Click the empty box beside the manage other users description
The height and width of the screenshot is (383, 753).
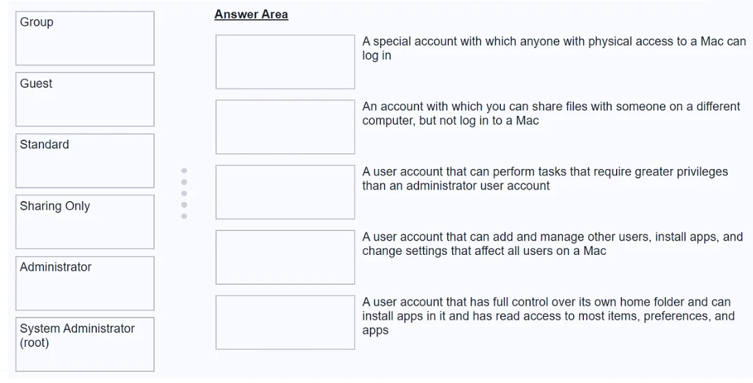(x=285, y=257)
